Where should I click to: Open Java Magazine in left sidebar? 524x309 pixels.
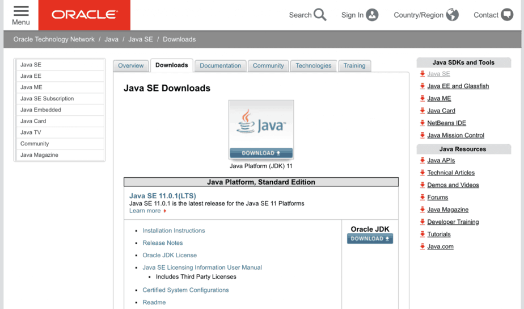60,154
